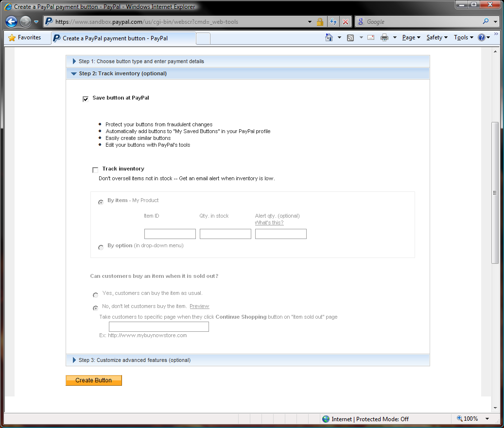
Task: Click the Internet Explorer title bar icon
Action: [8, 6]
